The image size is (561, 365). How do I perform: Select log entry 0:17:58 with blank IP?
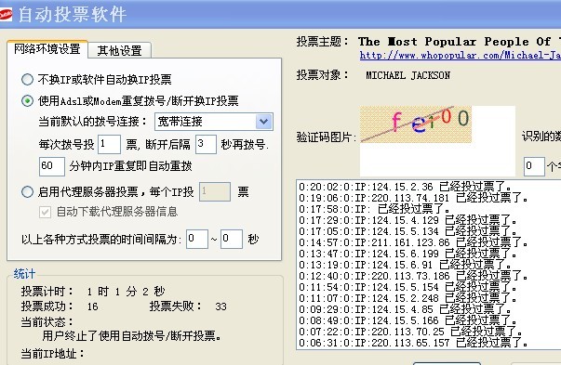point(374,209)
